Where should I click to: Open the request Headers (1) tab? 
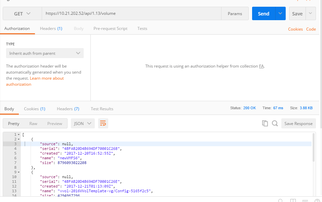pos(51,29)
